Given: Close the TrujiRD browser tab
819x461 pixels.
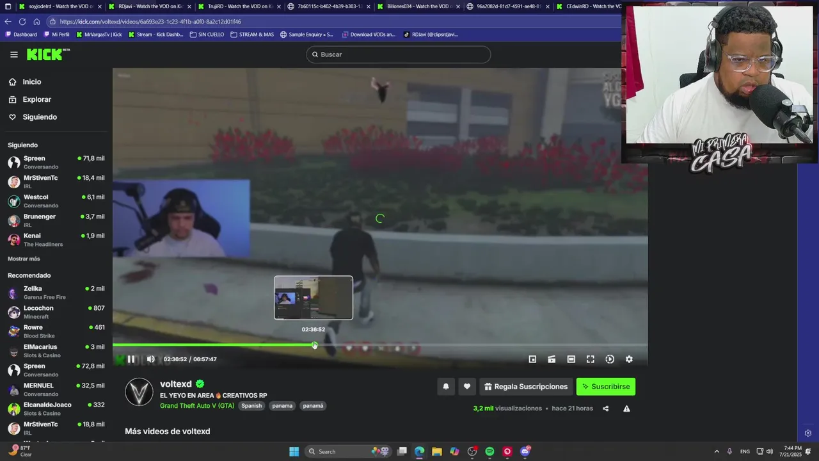Looking at the screenshot, I should tap(278, 6).
